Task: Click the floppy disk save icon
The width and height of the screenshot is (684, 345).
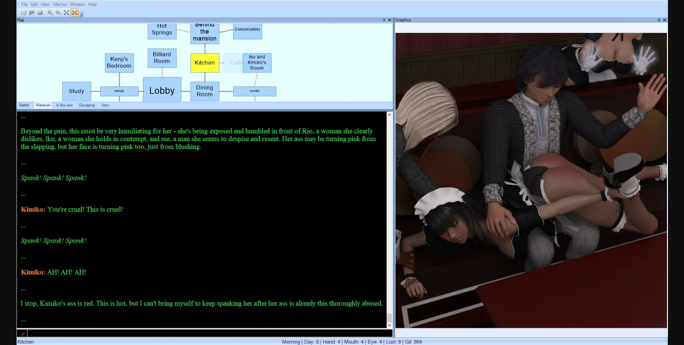Action: [x=40, y=13]
